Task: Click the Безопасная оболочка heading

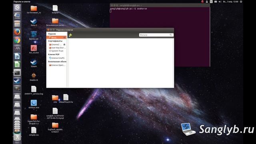Action: [x=57, y=62]
